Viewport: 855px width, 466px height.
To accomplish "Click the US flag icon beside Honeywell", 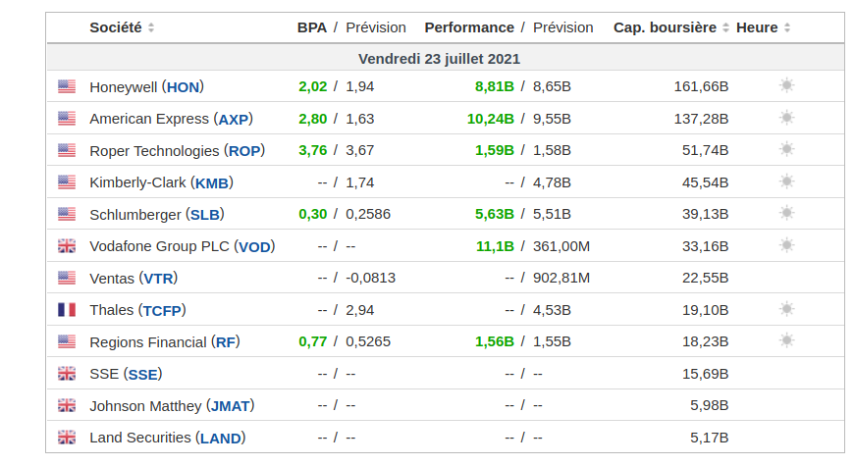I will point(67,86).
